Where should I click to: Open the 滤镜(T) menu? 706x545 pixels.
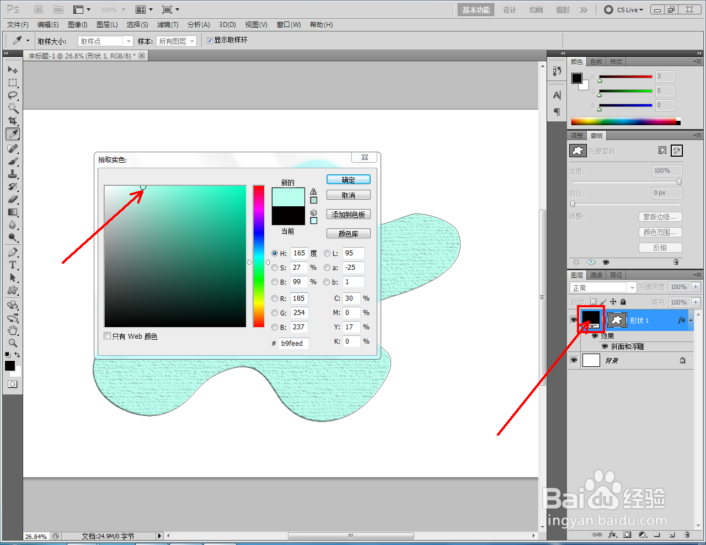168,25
